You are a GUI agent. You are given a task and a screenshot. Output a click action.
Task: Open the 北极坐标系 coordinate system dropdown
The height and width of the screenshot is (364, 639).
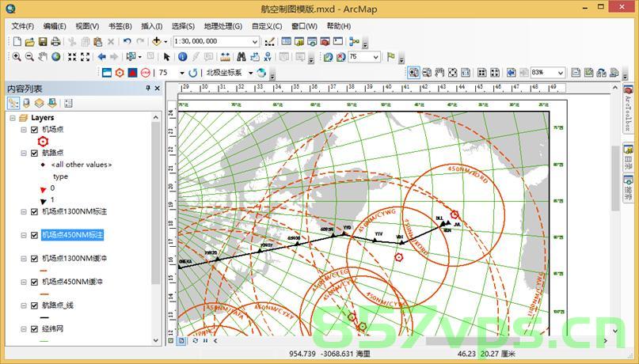(251, 73)
